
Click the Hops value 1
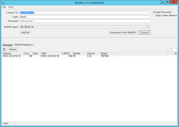click(40, 56)
